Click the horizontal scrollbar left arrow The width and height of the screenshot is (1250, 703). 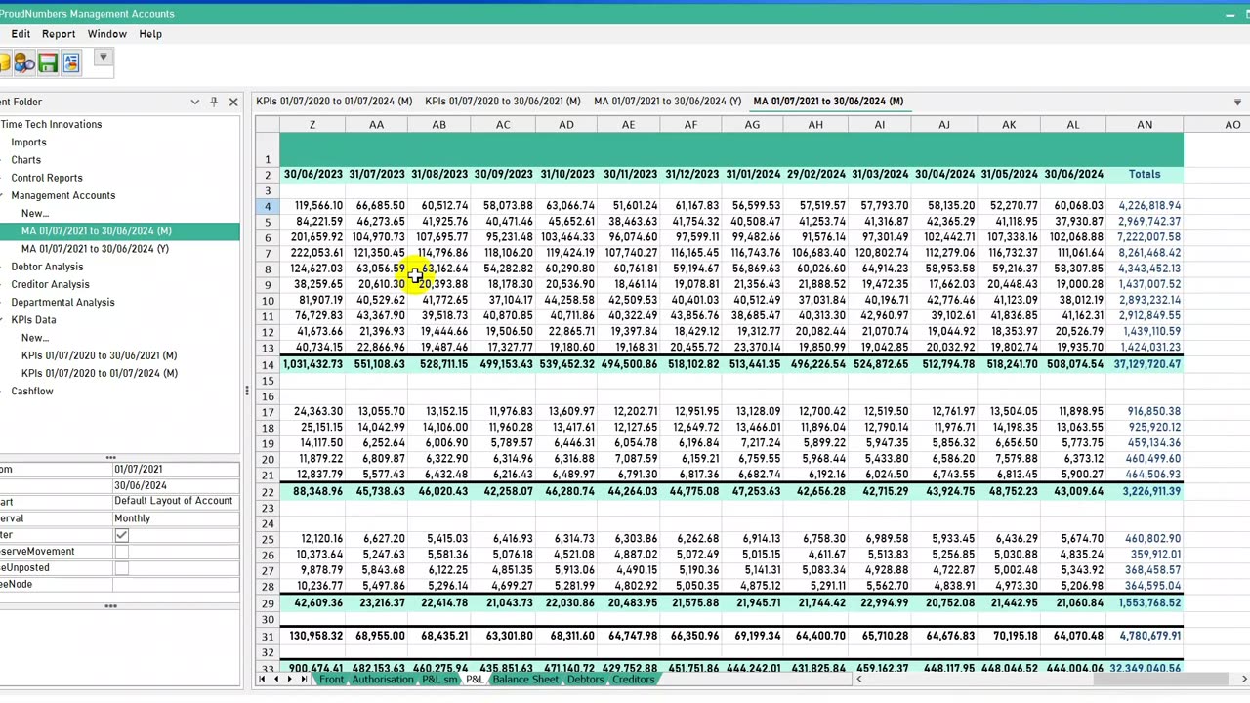click(x=860, y=680)
